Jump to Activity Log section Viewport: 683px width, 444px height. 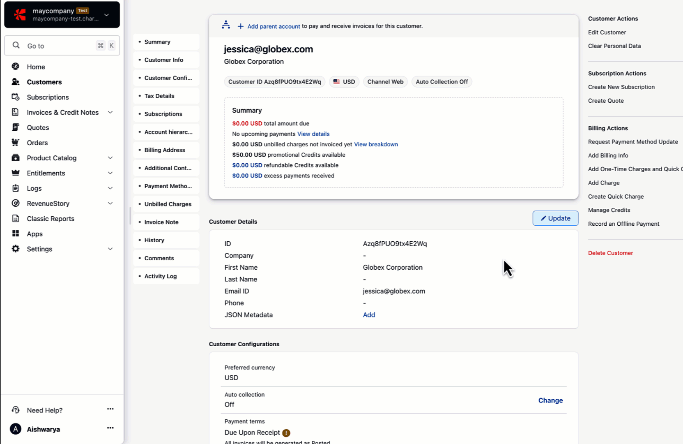tap(166, 276)
